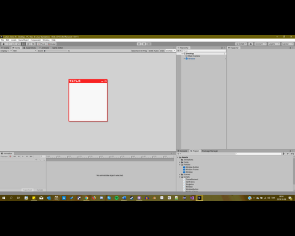295x236 pixels.
Task: Open the File menu
Action: point(2,40)
